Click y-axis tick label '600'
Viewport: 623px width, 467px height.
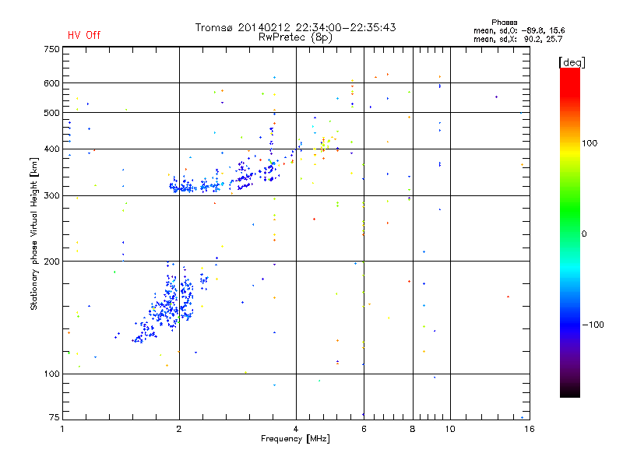[51, 83]
